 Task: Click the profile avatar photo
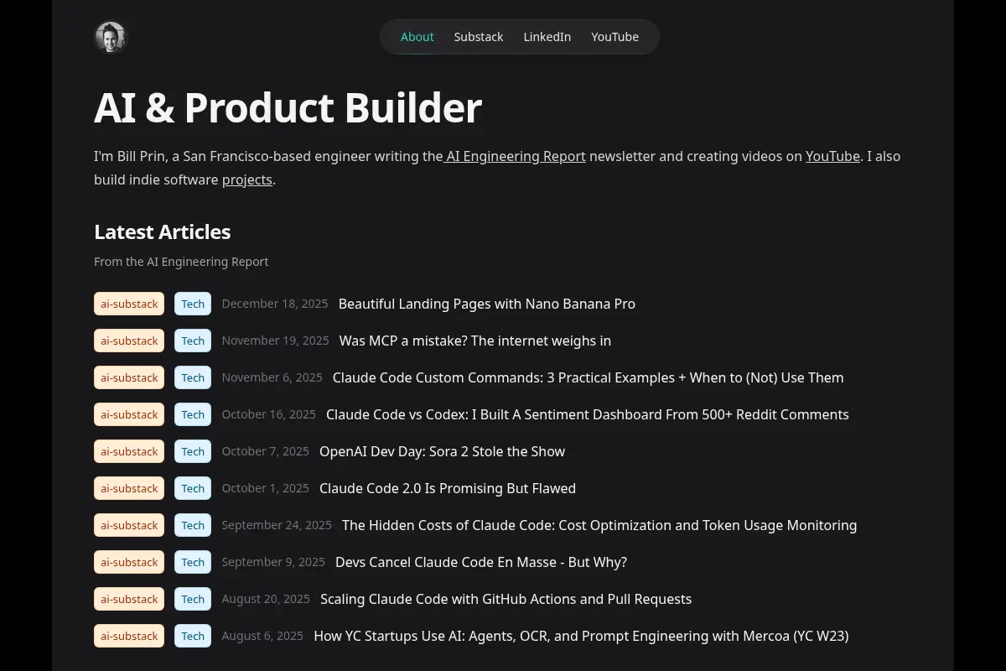(110, 37)
